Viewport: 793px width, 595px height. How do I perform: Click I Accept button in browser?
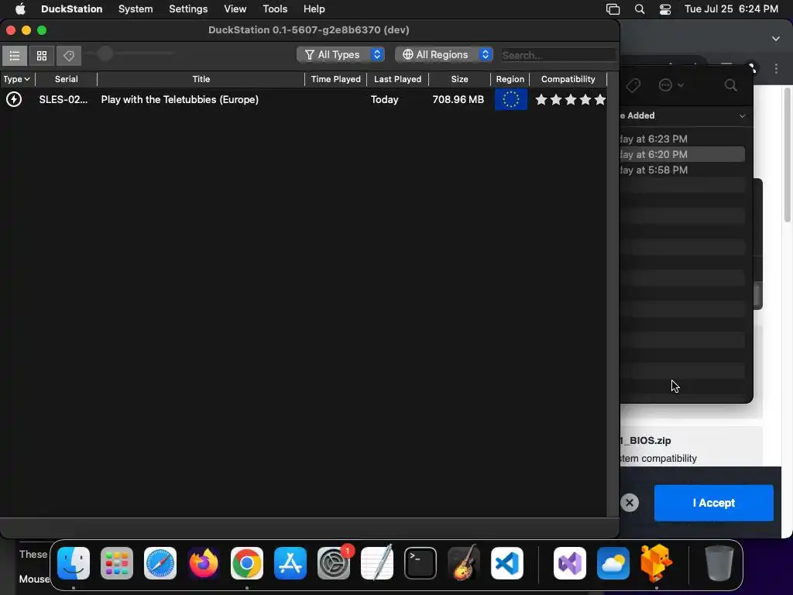point(713,503)
